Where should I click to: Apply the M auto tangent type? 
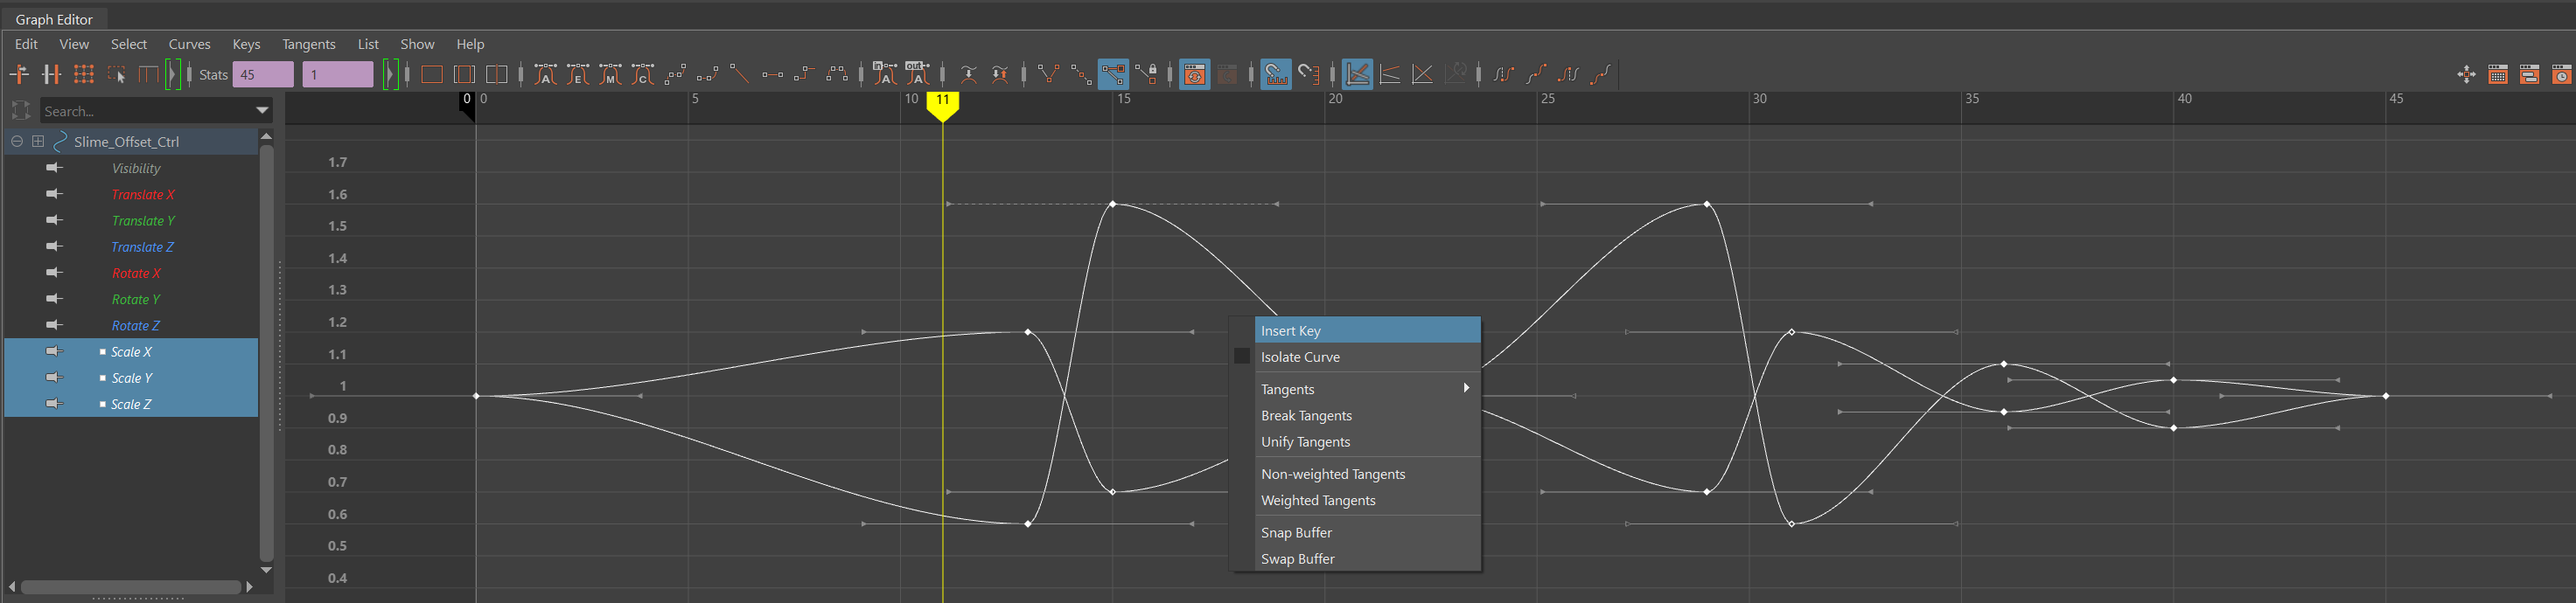point(610,74)
